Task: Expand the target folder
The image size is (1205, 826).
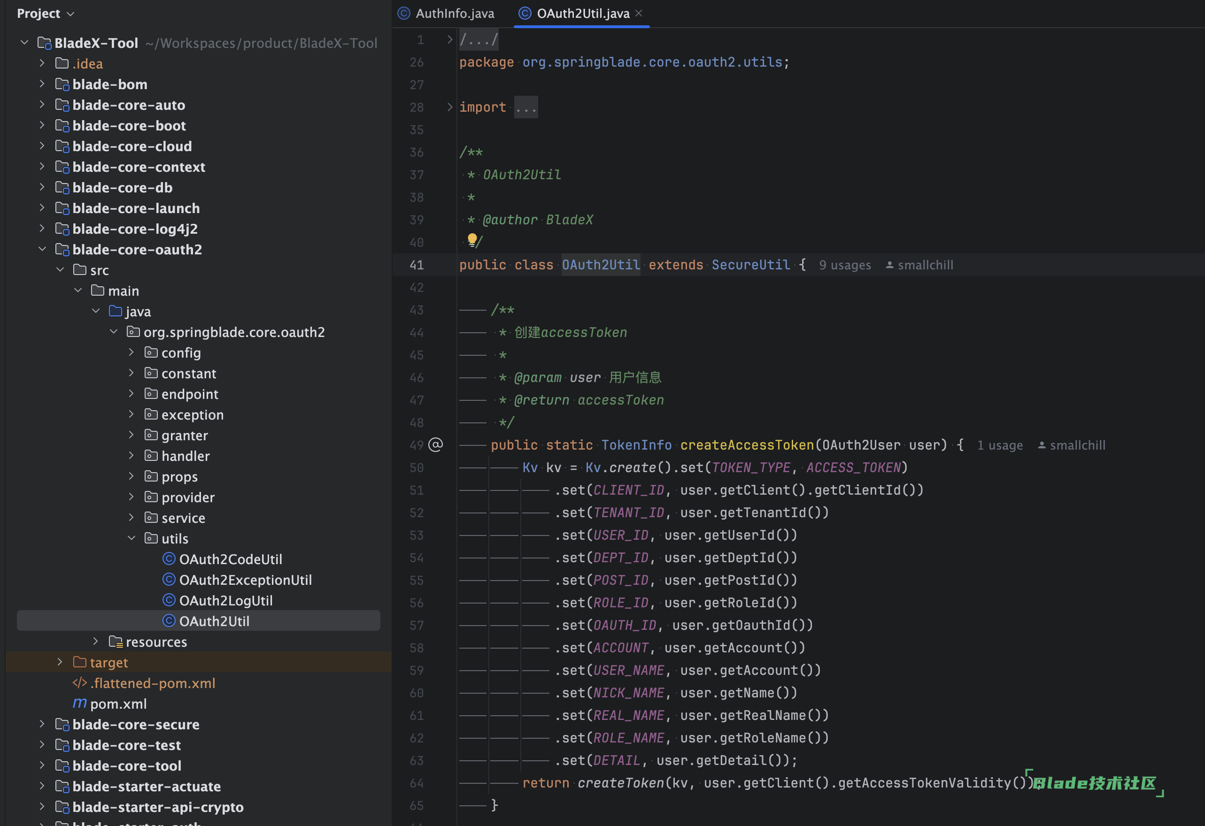Action: tap(60, 662)
